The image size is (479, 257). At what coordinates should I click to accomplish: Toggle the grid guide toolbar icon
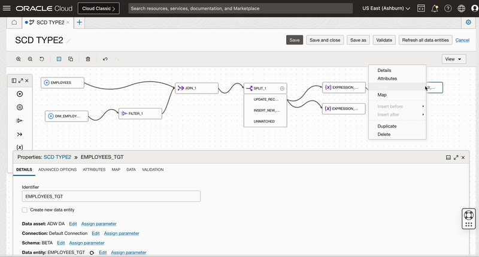[59, 59]
